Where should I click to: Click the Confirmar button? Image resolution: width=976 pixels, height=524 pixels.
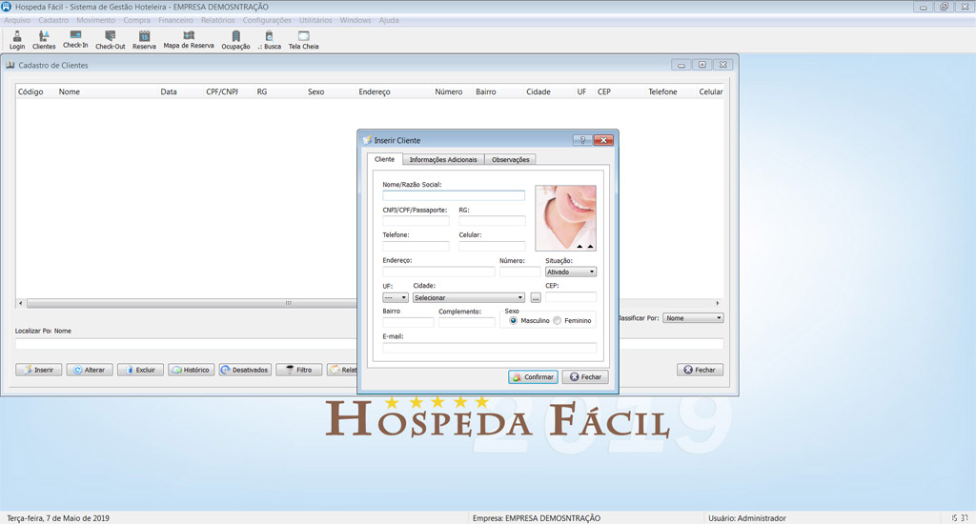pos(533,376)
